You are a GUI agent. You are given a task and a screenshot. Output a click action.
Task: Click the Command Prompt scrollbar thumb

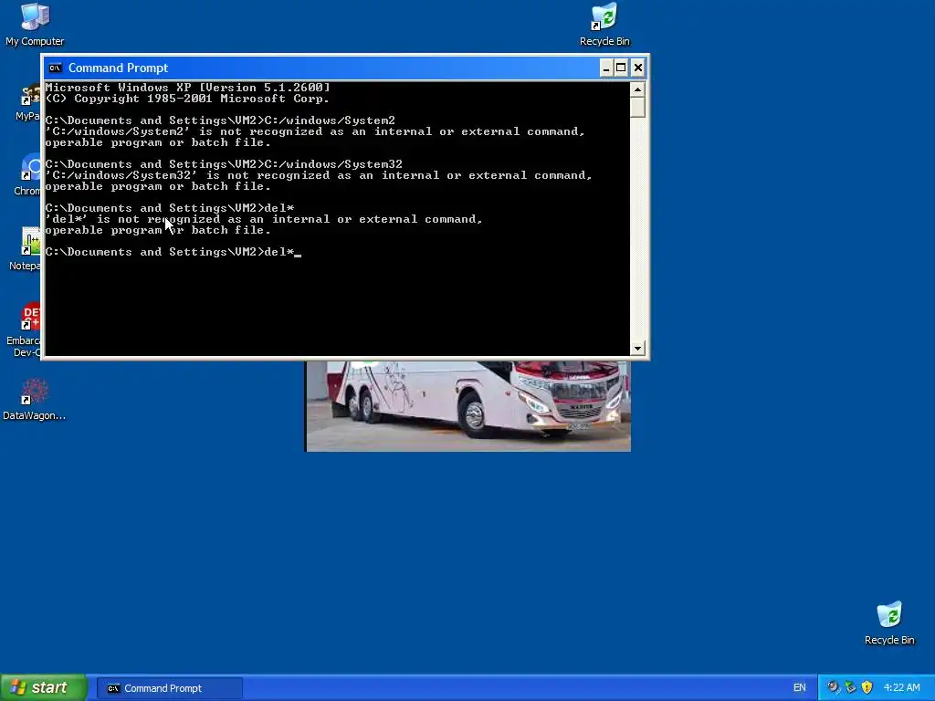pyautogui.click(x=637, y=108)
